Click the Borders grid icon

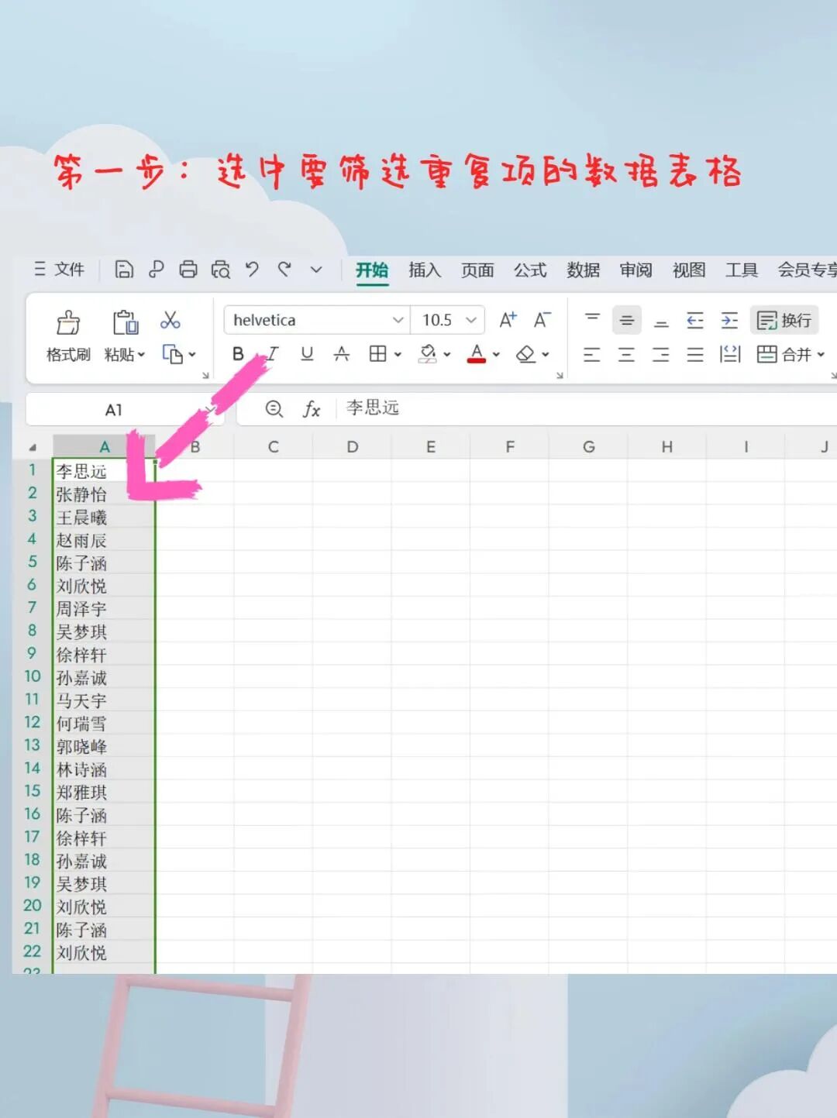point(377,354)
